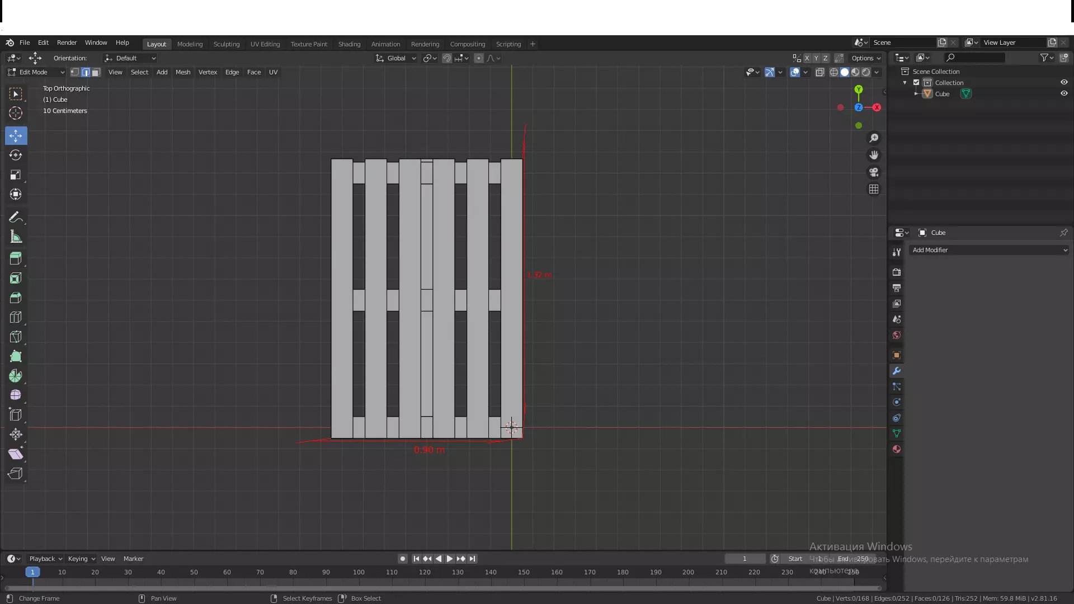Image resolution: width=1074 pixels, height=604 pixels.
Task: Enable vertex select mode
Action: 75,72
